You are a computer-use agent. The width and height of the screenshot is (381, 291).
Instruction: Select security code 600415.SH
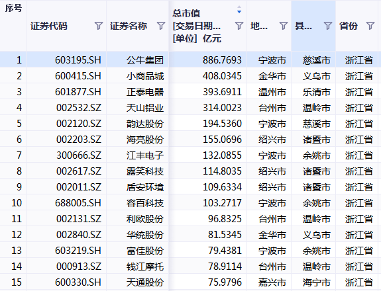78,76
